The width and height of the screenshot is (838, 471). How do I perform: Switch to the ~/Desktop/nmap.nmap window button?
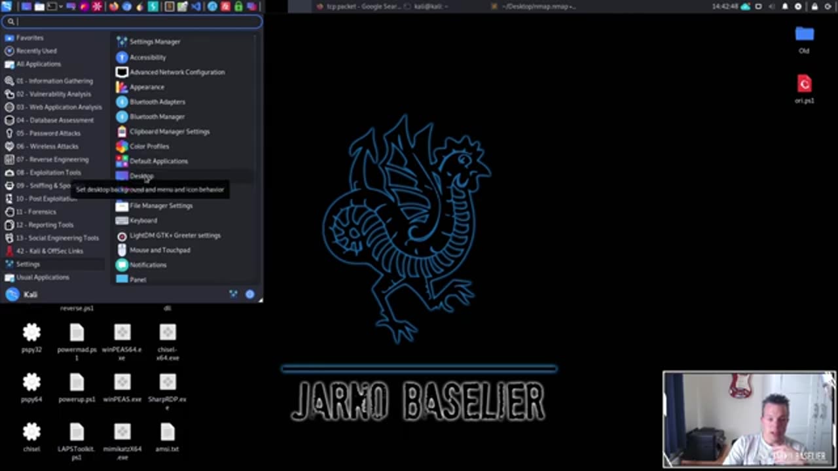pyautogui.click(x=534, y=7)
